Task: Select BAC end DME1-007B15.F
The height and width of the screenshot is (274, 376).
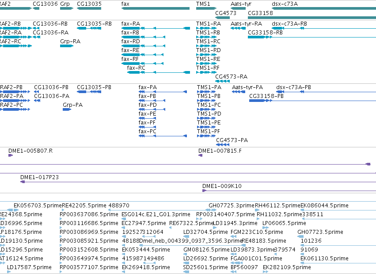Action: click(x=220, y=151)
